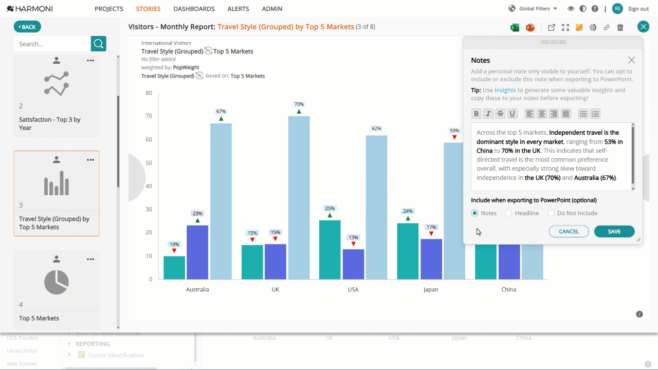Select the Headline radio option
The image size is (658, 370).
(508, 213)
